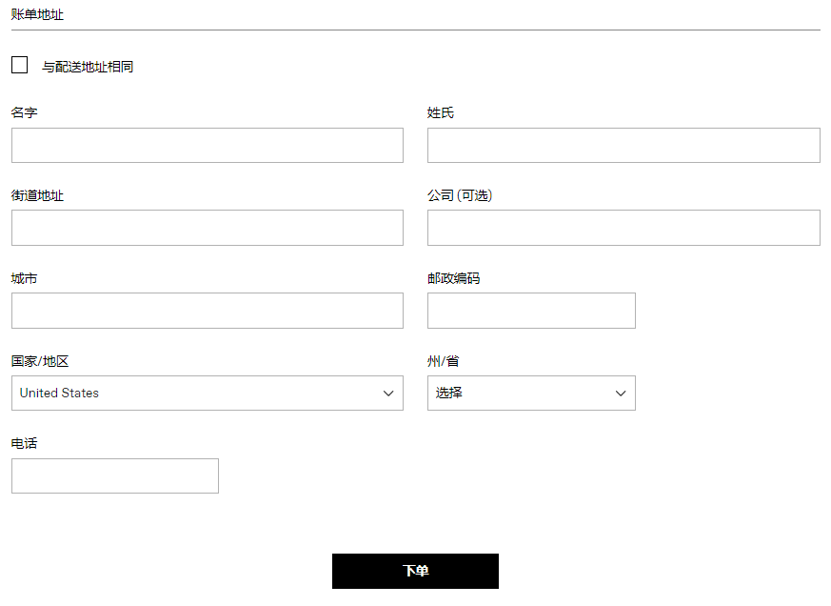Click the 公司 (可选) company field
The image size is (831, 606).
click(x=623, y=227)
